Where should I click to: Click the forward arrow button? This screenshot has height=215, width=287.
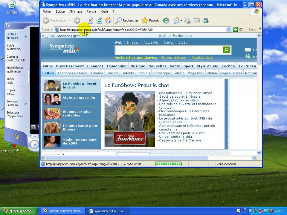coord(77,21)
